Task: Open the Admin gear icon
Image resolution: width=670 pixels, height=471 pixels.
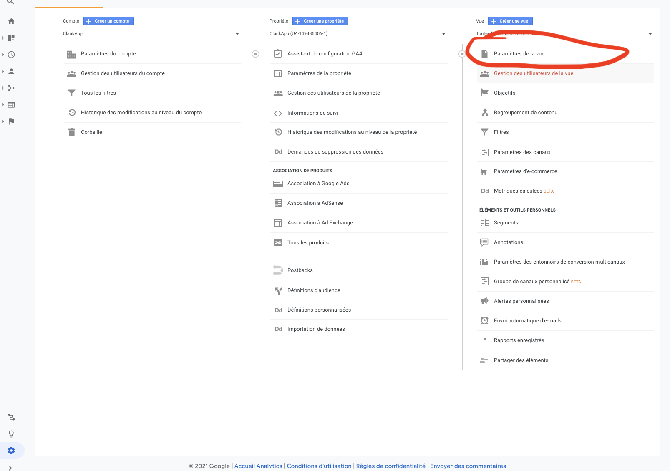Action: [11, 451]
